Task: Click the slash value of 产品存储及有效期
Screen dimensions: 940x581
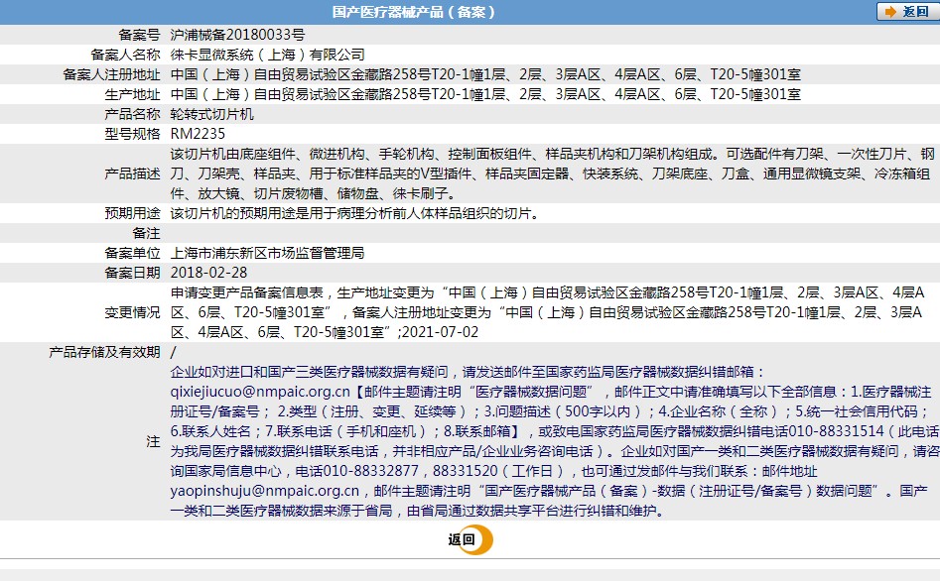Action: 174,352
